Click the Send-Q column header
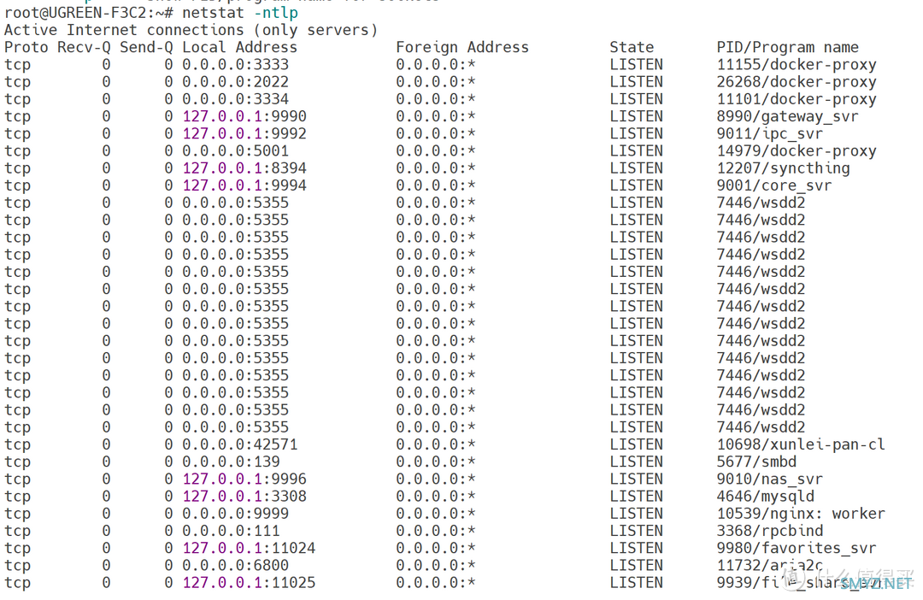The height and width of the screenshot is (600, 923). [146, 47]
